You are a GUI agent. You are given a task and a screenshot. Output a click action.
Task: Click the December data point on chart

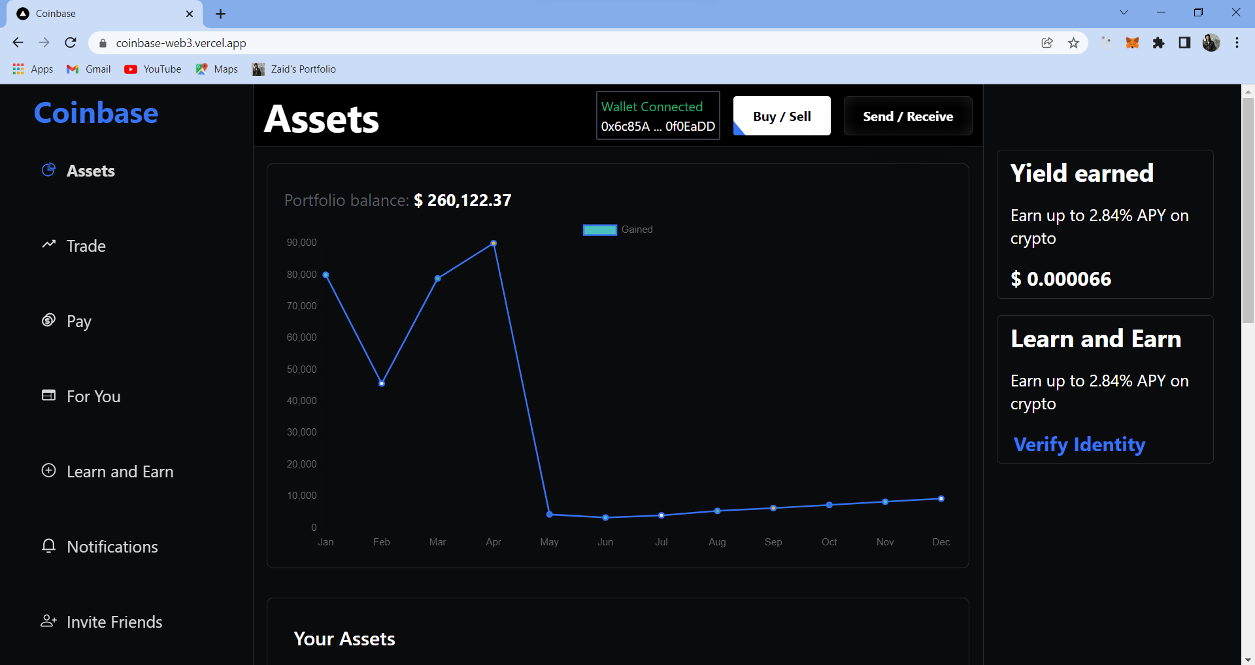pyautogui.click(x=941, y=499)
